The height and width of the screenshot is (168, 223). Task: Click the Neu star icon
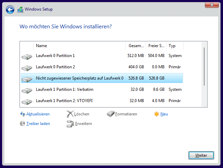pyautogui.click(x=156, y=114)
